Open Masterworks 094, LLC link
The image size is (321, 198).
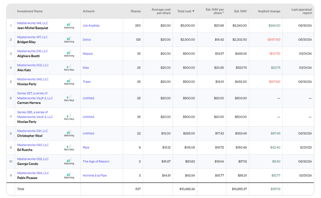click(33, 173)
